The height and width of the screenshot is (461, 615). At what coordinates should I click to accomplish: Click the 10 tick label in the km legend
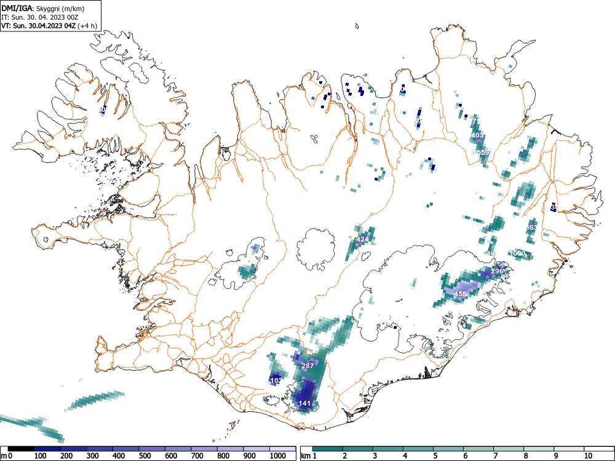[587, 456]
